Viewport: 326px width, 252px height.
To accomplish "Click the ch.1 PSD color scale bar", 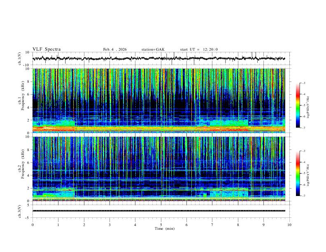I will point(298,105).
